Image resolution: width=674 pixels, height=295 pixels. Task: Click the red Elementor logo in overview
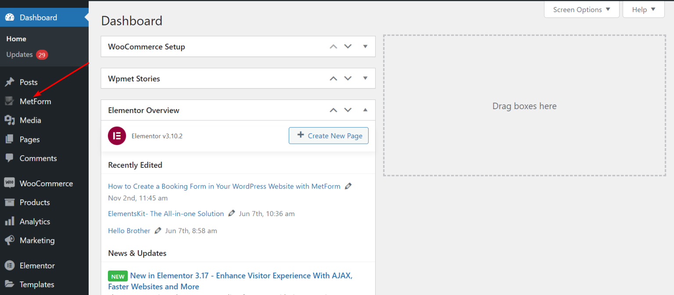[117, 135]
